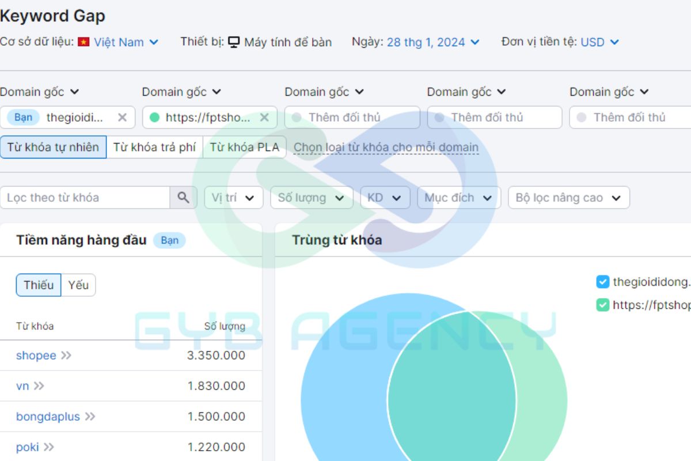
Task: Click the fourth domain Thêm đối thủ field
Action: (x=495, y=118)
